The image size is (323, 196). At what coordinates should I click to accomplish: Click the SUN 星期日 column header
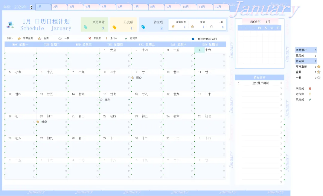point(210,45)
